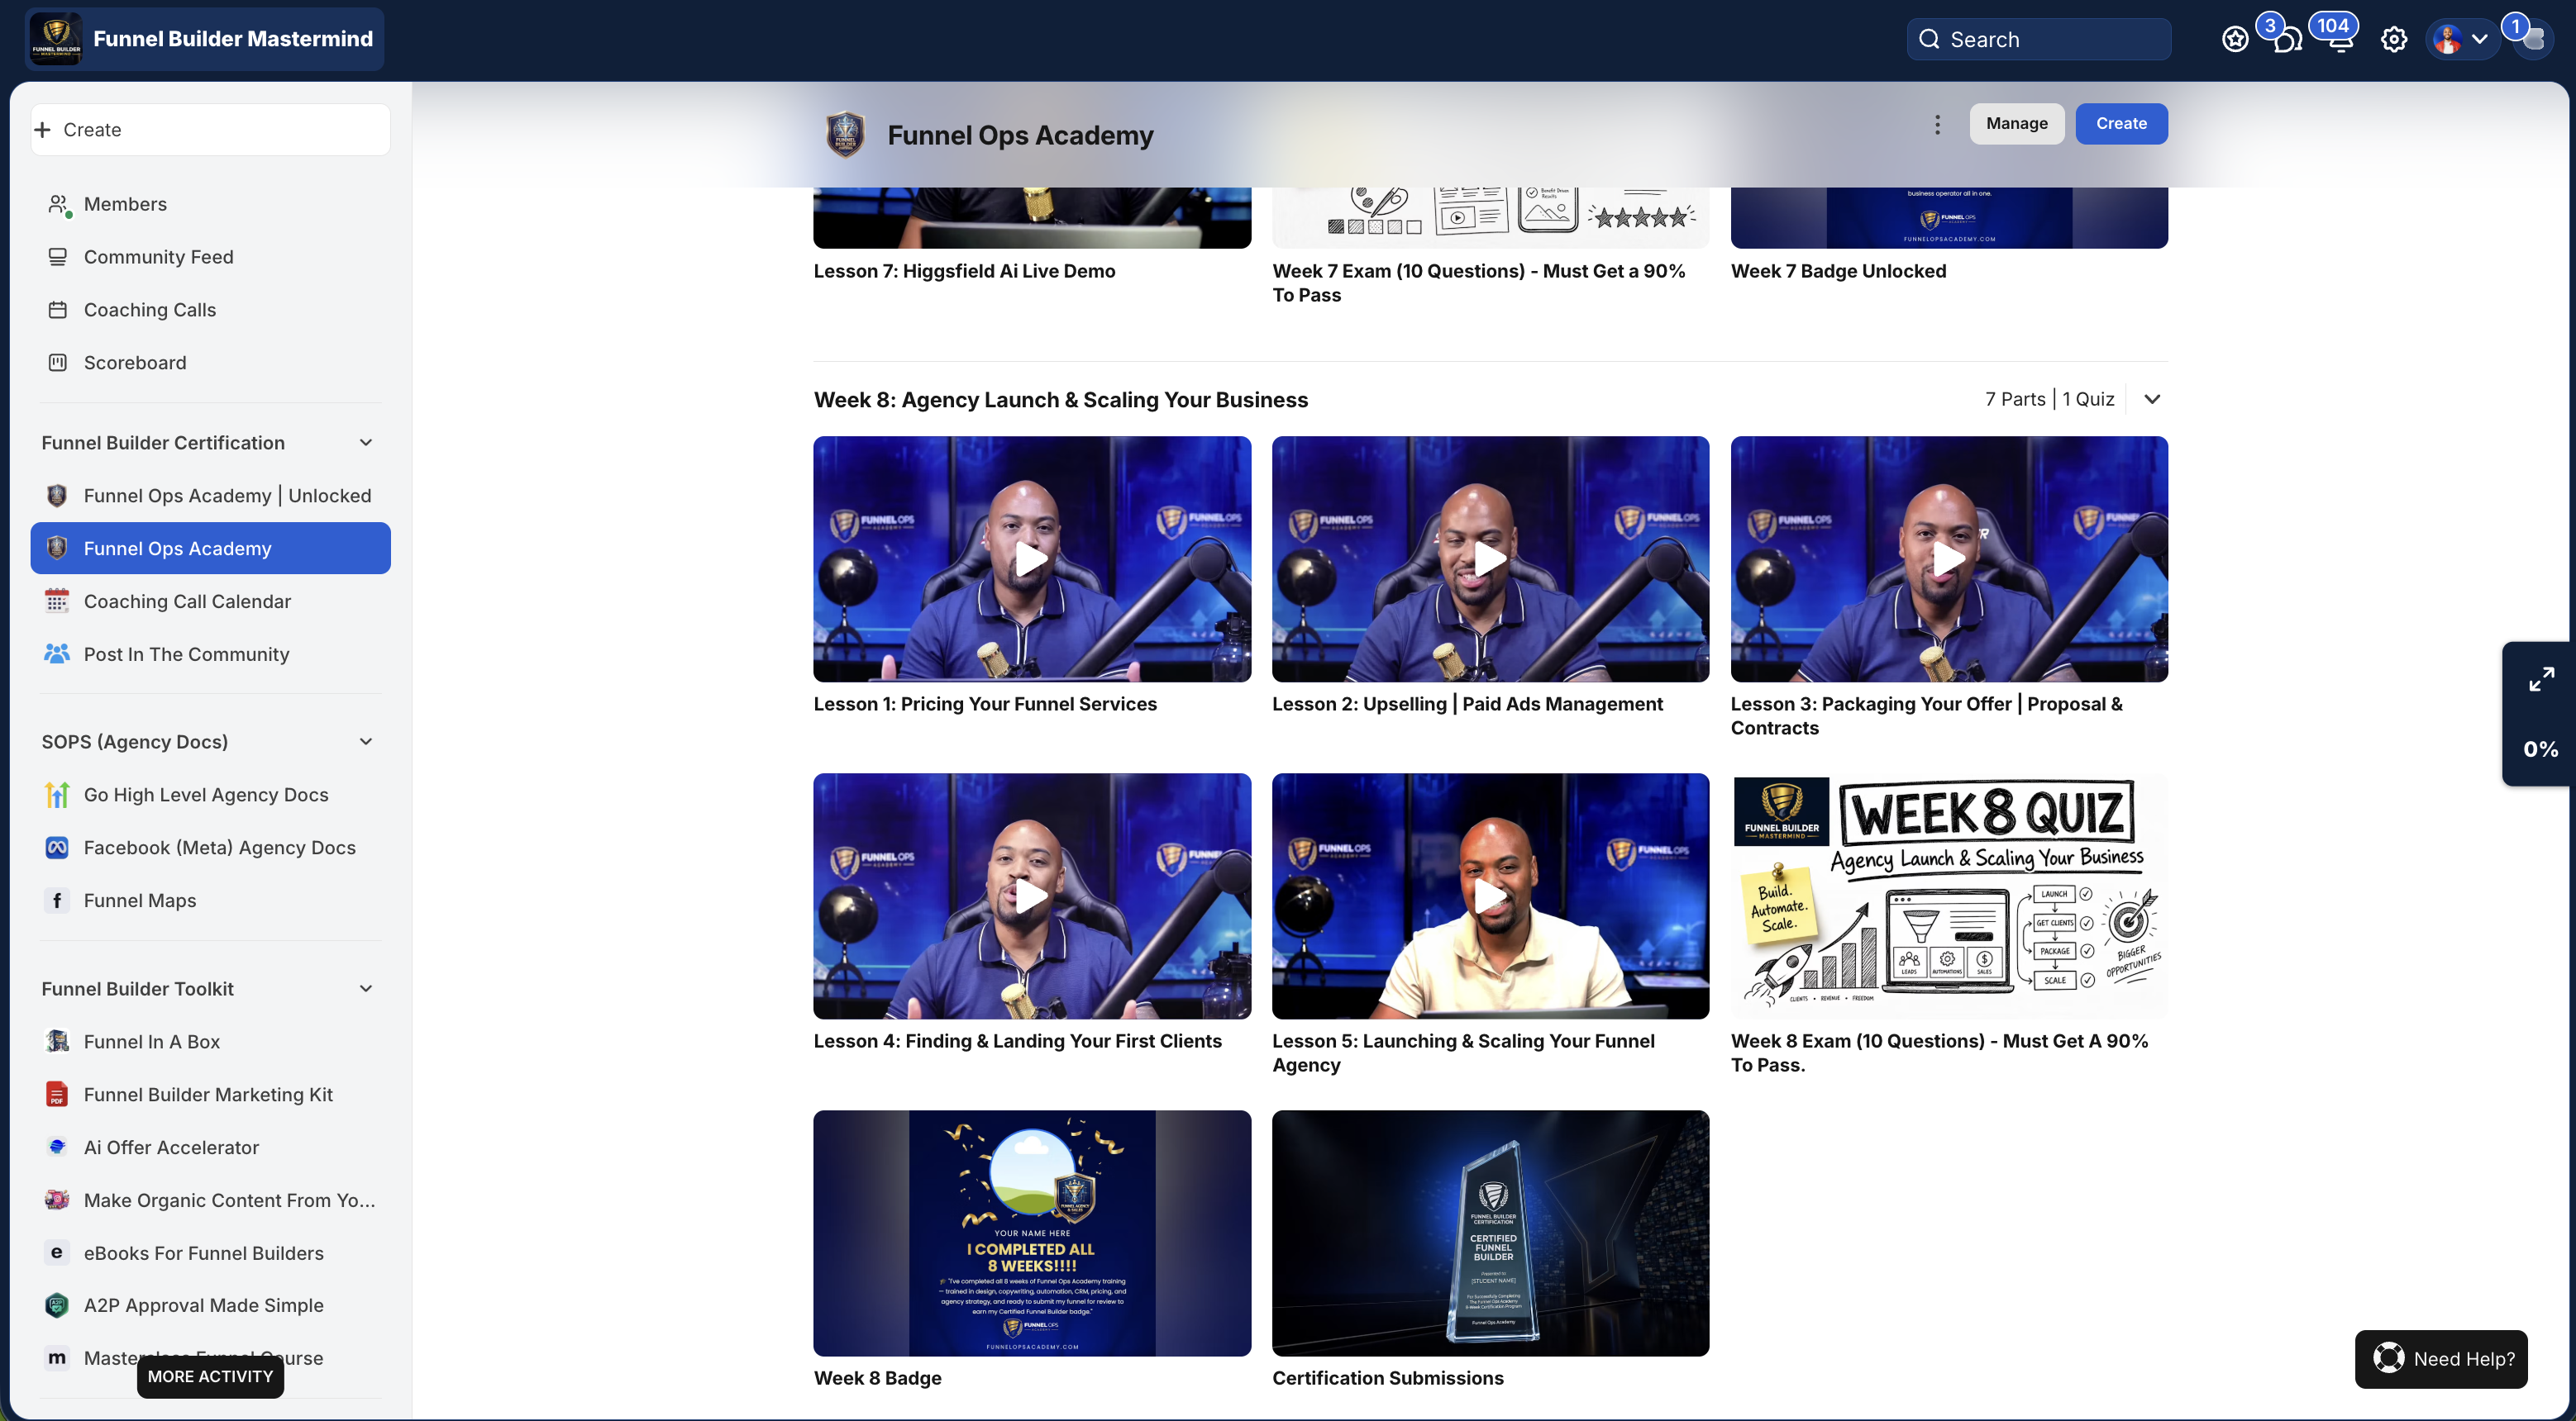Collapse the SOPS (Agency Docs) section
Image resolution: width=2576 pixels, height=1421 pixels.
point(366,741)
